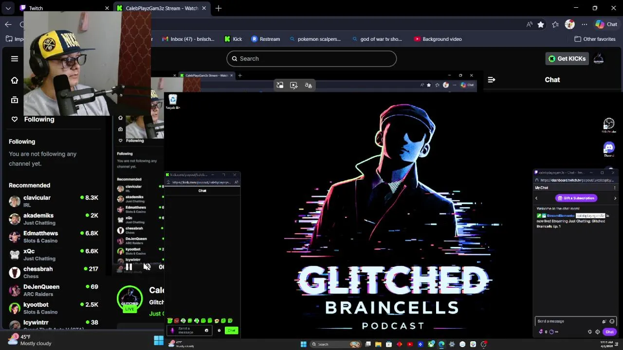This screenshot has width=623, height=350.
Task: Open the Browse icon below Home in sidebar
Action: [15, 100]
